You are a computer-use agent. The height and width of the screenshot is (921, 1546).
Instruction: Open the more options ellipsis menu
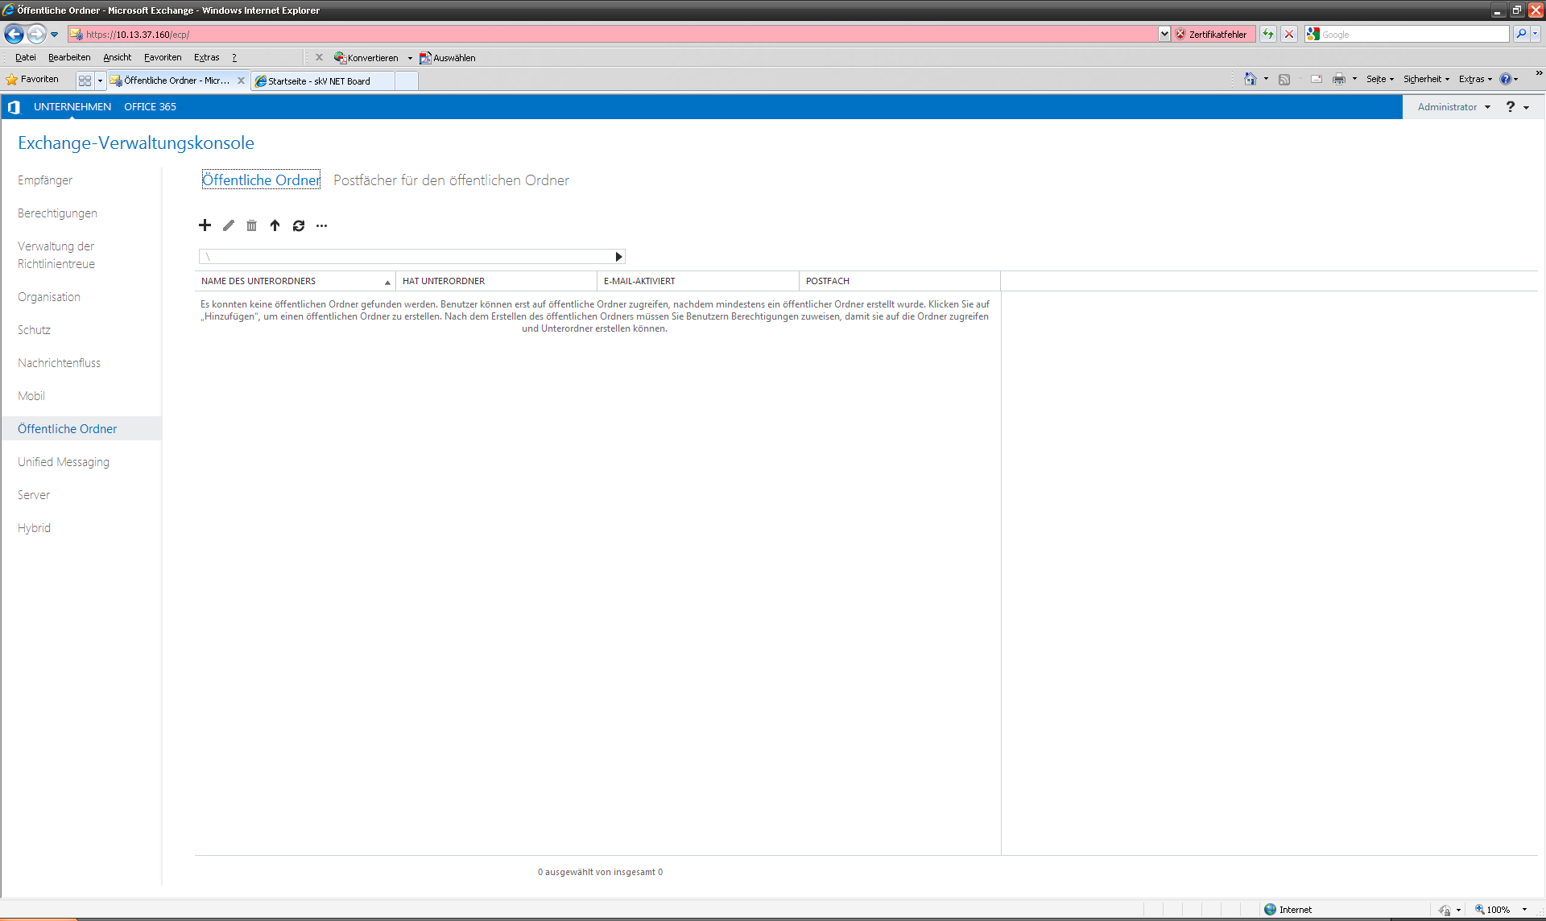pos(321,225)
